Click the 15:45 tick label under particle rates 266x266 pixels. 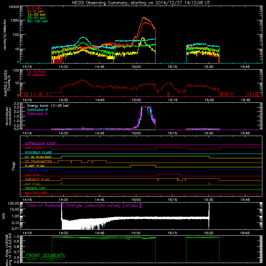click(x=245, y=100)
